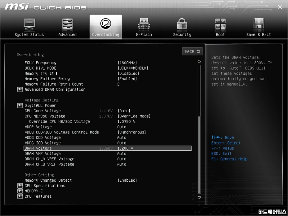Viewport: 288px width, 216px height.
Task: Click the Advanced DRAM Configuration label
Action: coord(55,90)
